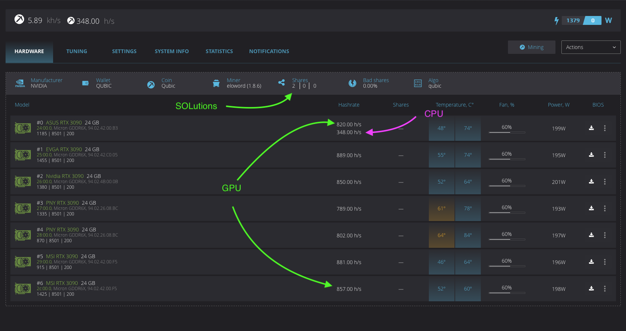Click the 84° memory temperature of GPU #4
The image size is (626, 331).
pyautogui.click(x=468, y=235)
